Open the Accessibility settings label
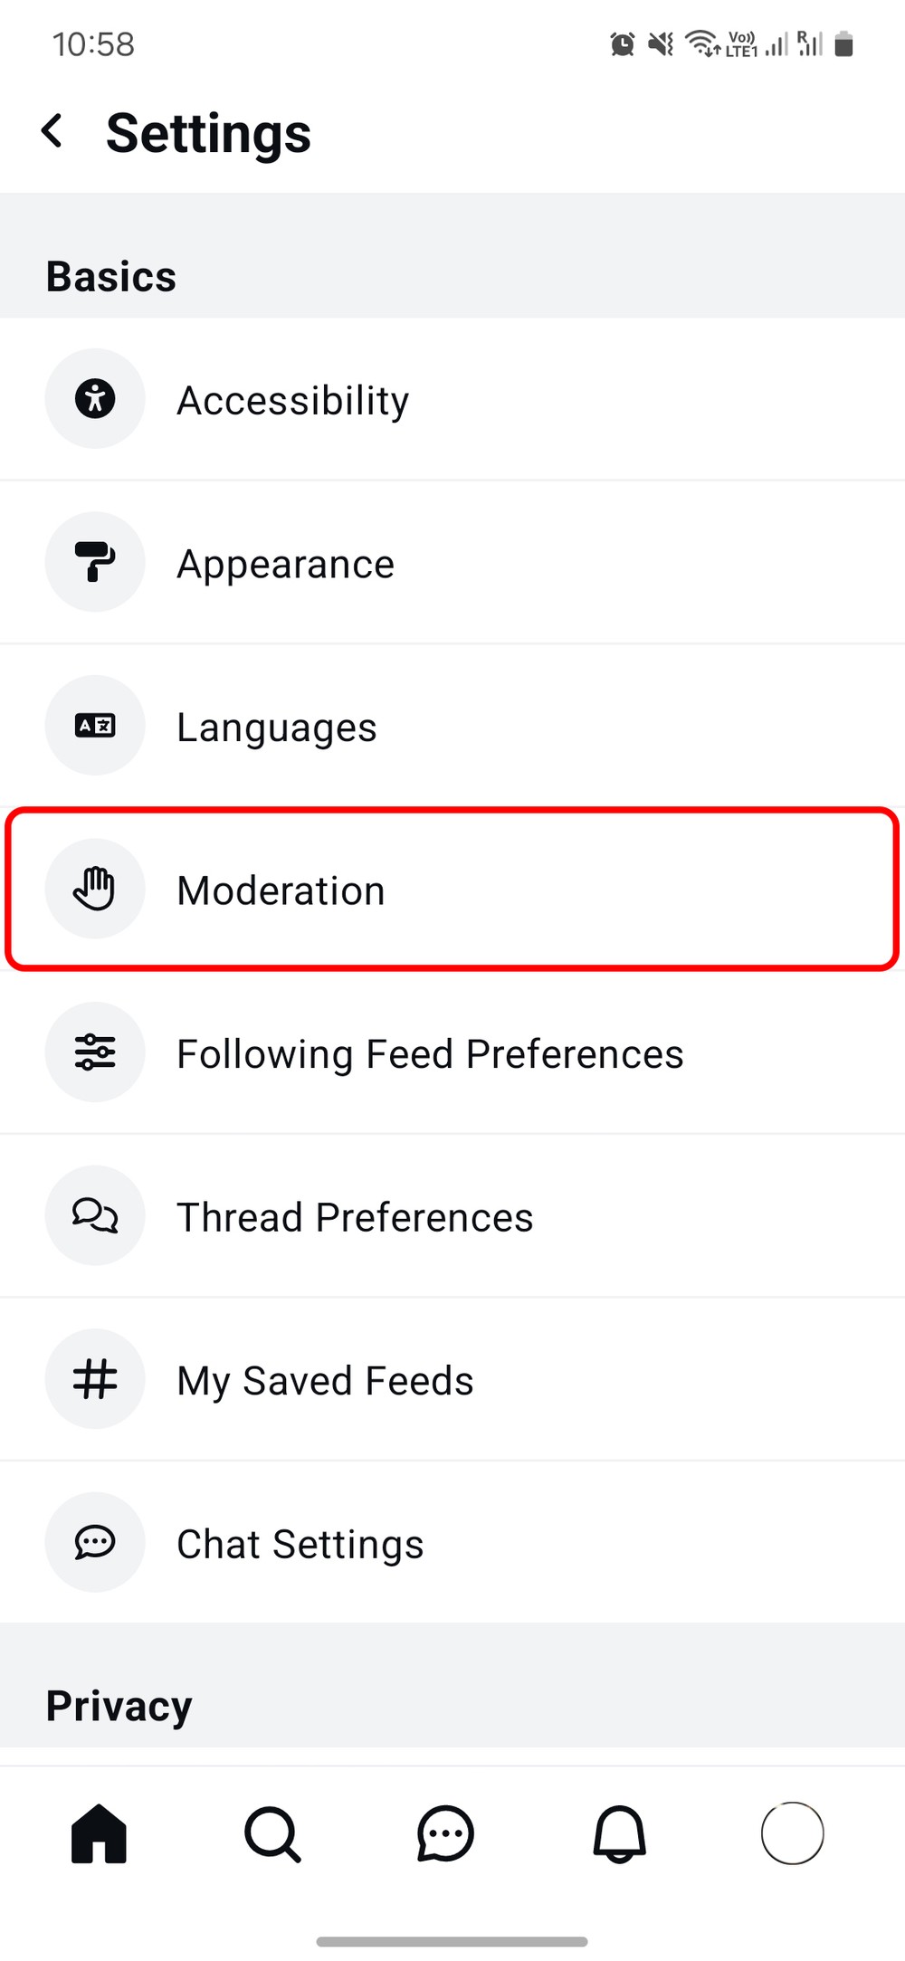Screen dimensions: 905x1961 tap(292, 400)
